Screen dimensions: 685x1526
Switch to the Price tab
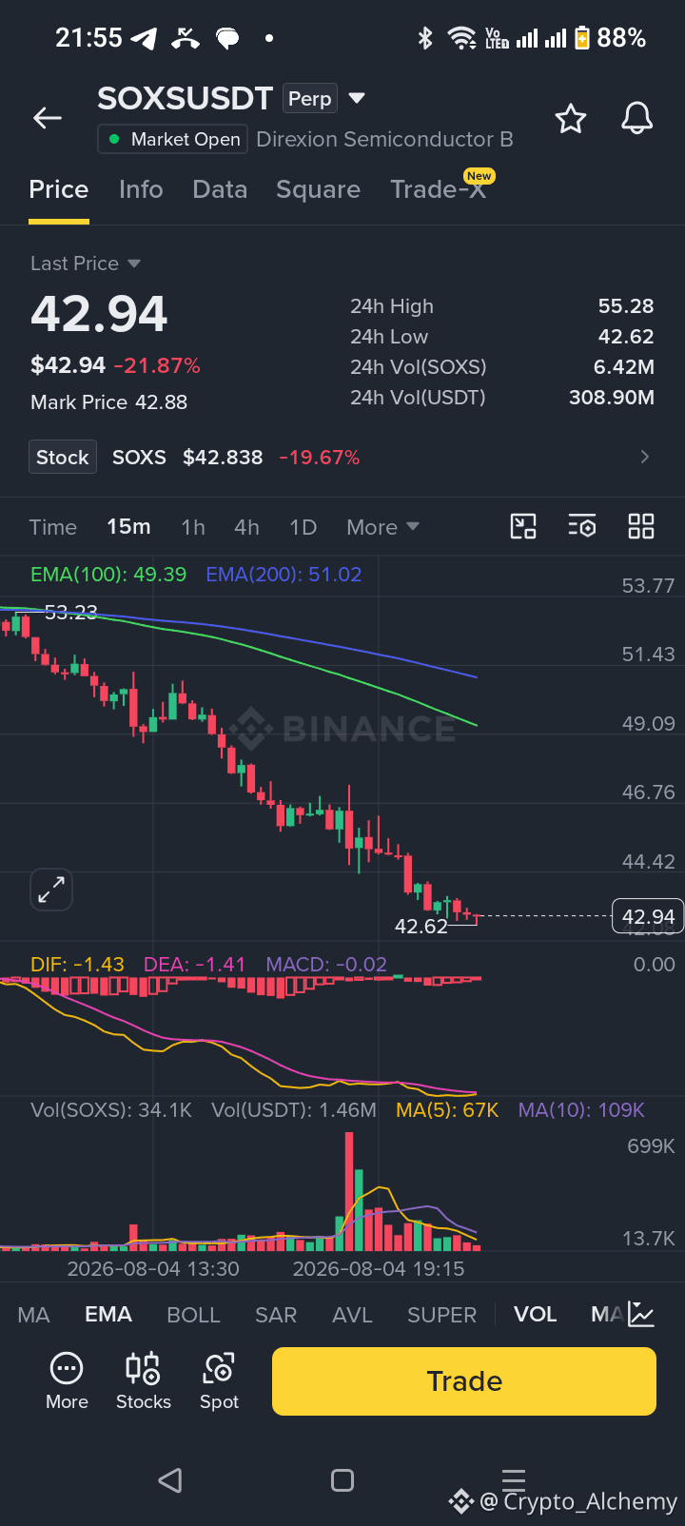(59, 189)
